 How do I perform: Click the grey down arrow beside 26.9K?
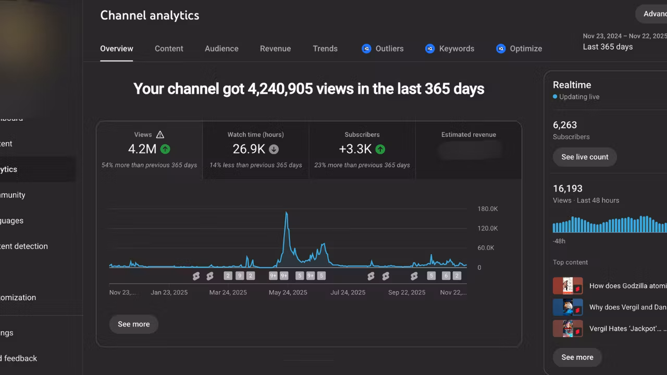point(274,149)
